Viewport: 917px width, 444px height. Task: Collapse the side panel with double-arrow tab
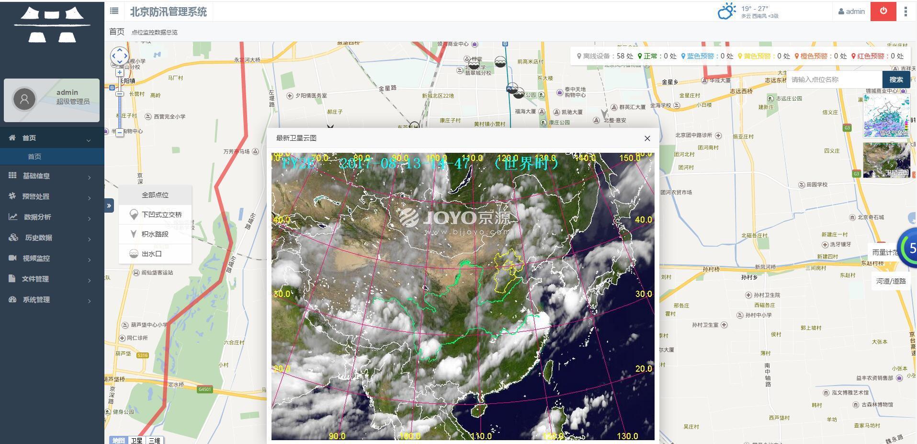(x=109, y=205)
